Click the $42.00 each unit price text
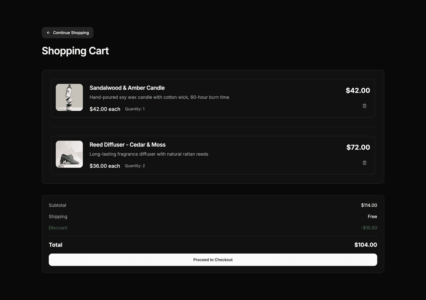 pos(105,109)
